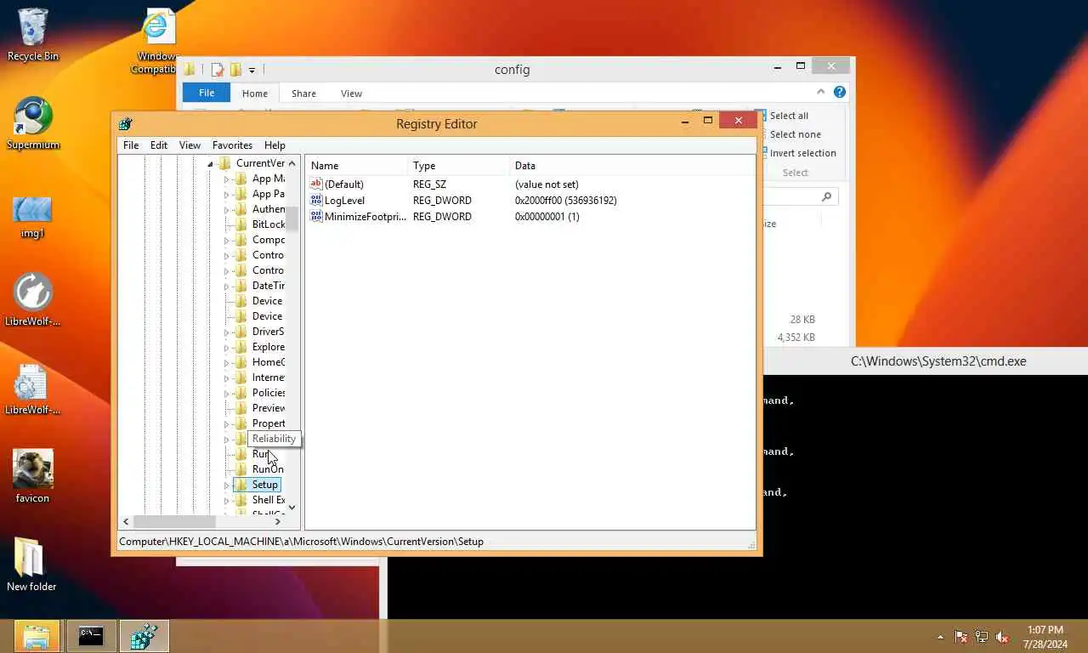
Task: Select the favicon desktop image icon
Action: (x=32, y=476)
